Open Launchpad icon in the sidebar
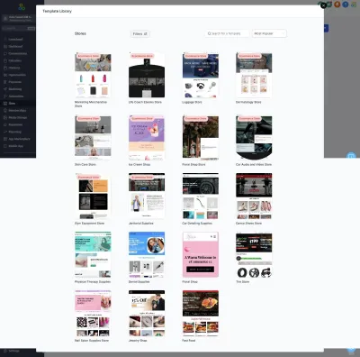Screen dimensions: 360x357 5,40
